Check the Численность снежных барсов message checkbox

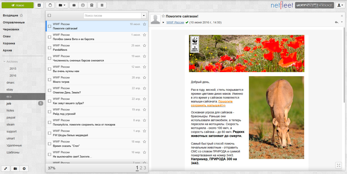(x=49, y=58)
